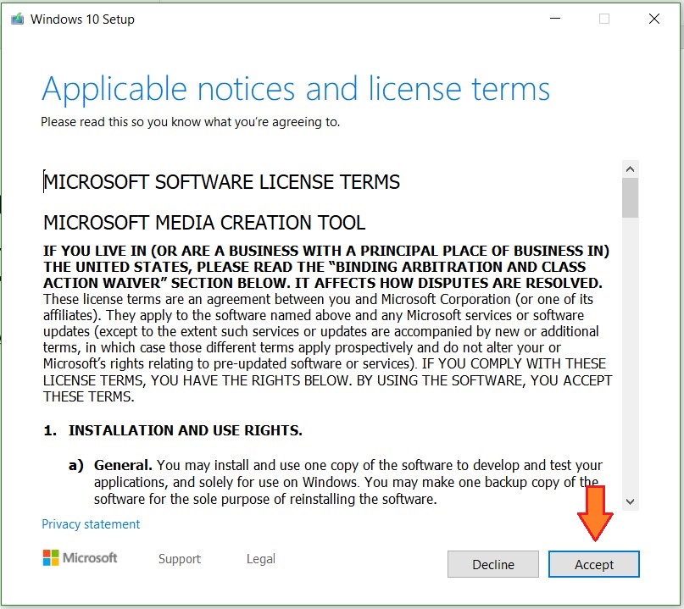Close the Windows 10 Setup window
684x609 pixels.
pyautogui.click(x=653, y=19)
